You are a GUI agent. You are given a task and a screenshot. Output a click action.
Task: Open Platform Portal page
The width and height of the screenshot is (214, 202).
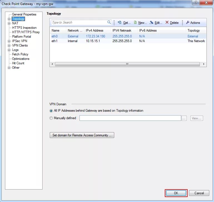coord(22,37)
